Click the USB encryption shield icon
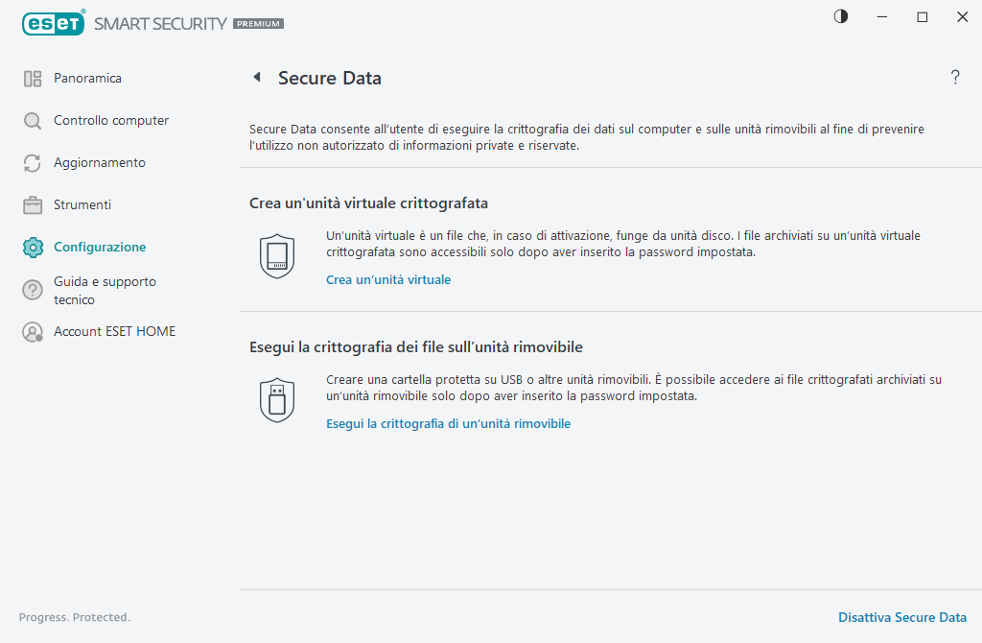The height and width of the screenshot is (643, 982). tap(277, 399)
